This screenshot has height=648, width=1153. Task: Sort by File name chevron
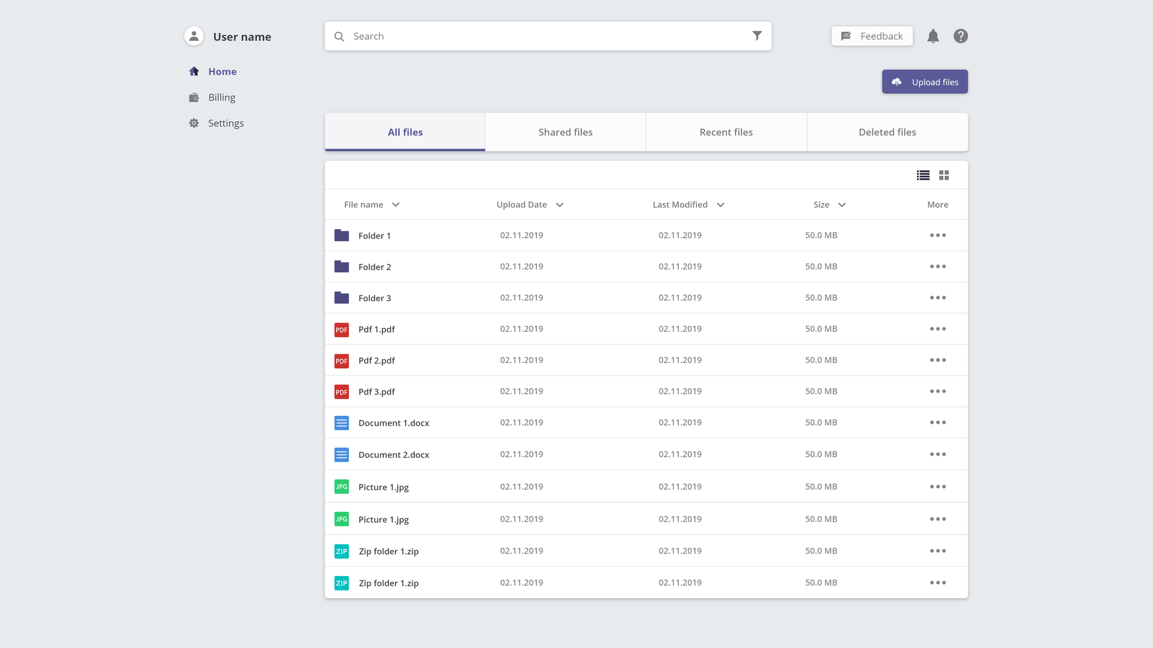tap(395, 205)
